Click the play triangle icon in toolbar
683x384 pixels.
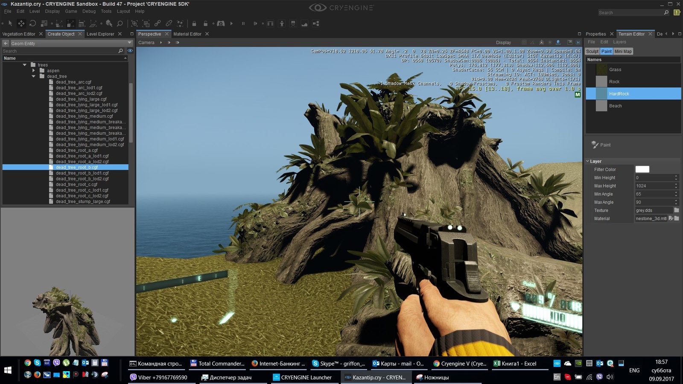click(x=231, y=23)
